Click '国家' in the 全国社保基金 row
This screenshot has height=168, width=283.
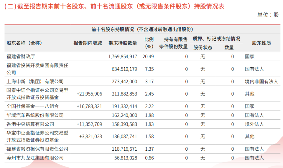pyautogui.click(x=250, y=107)
